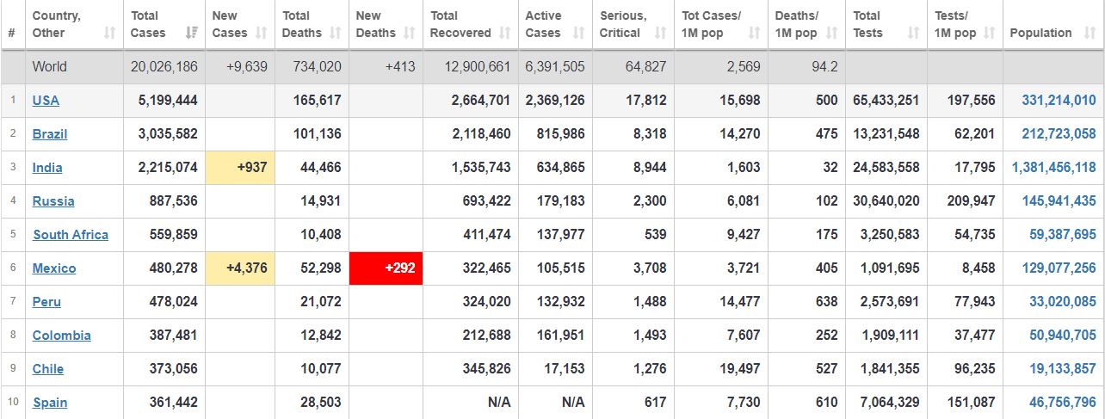This screenshot has width=1105, height=419.
Task: Select World total cases 20,026,186
Action: (164, 66)
